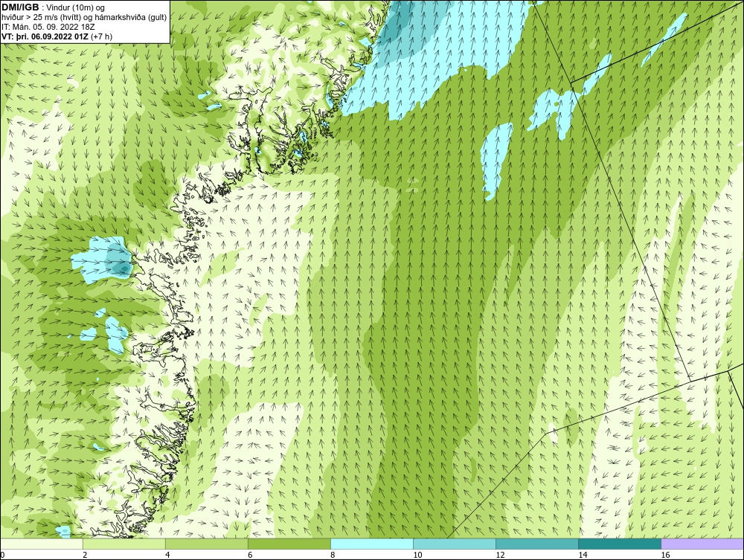Click the legend value label '4'
744x560 pixels.
[167, 555]
